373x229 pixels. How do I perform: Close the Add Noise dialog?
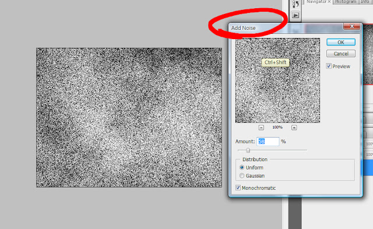pyautogui.click(x=352, y=26)
